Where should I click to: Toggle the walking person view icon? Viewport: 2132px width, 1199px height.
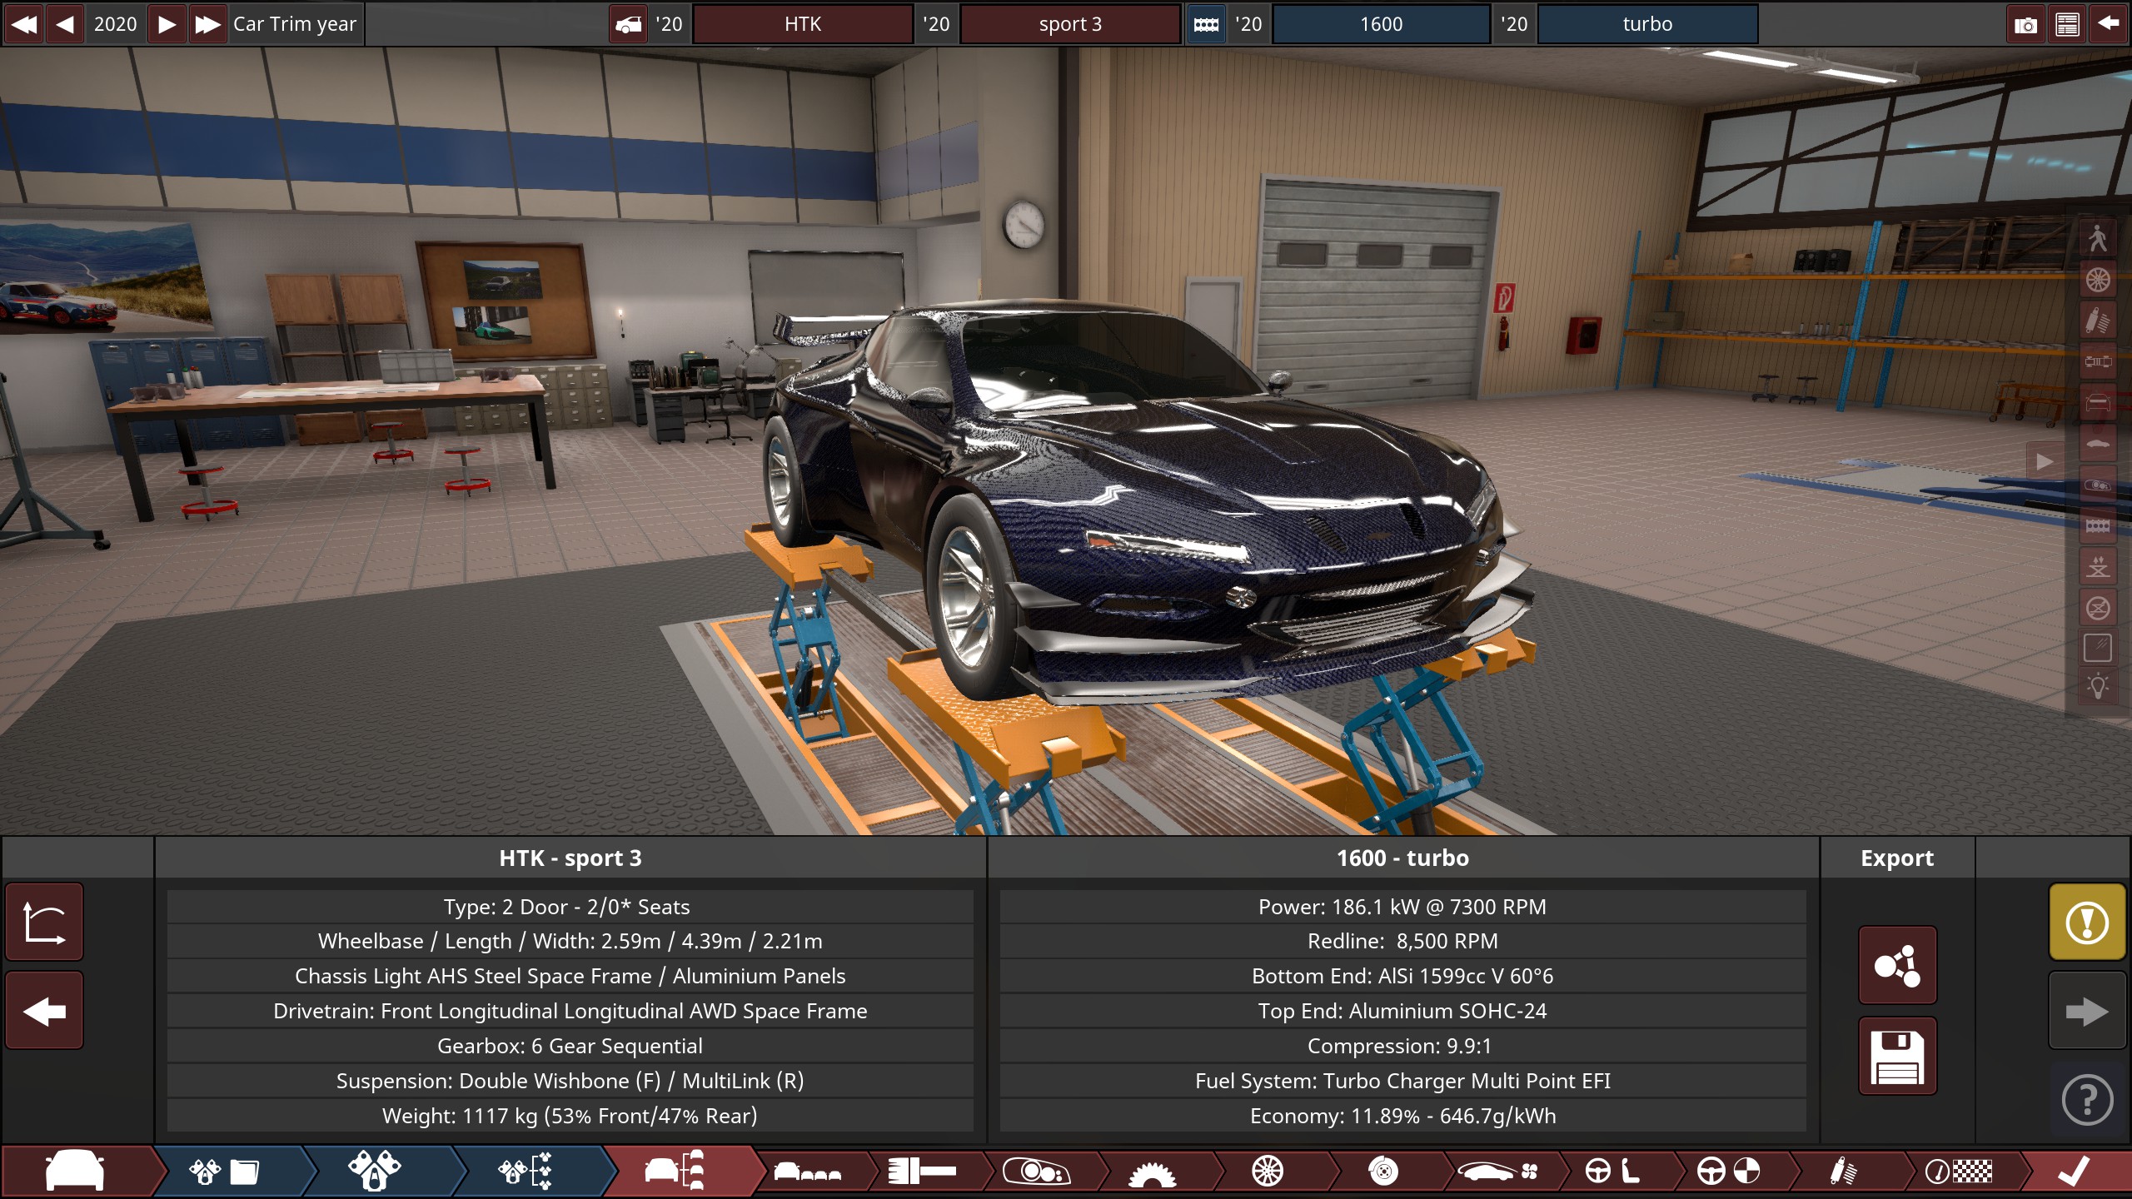pyautogui.click(x=2098, y=238)
